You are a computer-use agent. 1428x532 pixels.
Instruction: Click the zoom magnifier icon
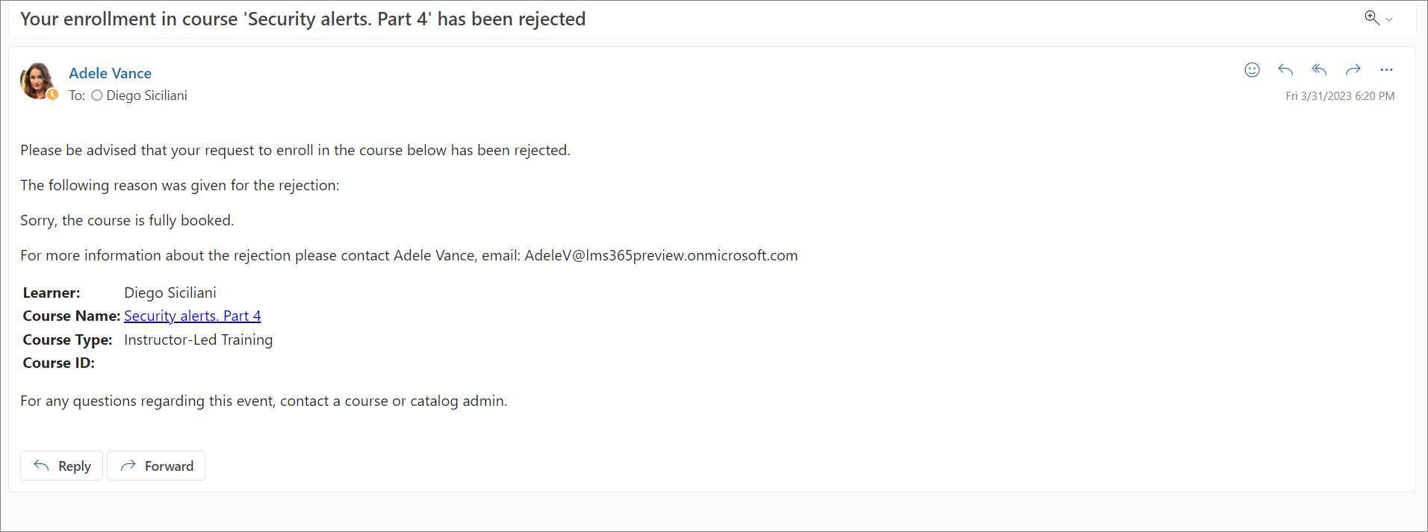(x=1371, y=18)
